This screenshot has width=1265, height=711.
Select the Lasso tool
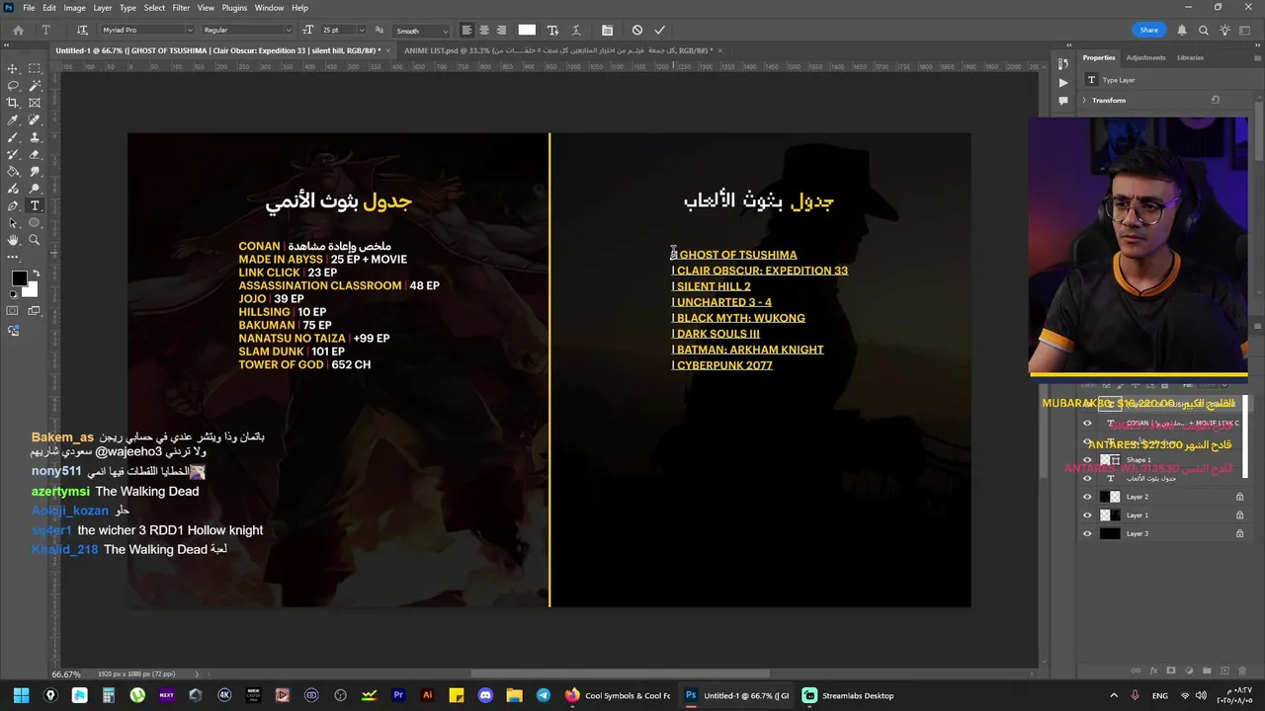coord(13,86)
